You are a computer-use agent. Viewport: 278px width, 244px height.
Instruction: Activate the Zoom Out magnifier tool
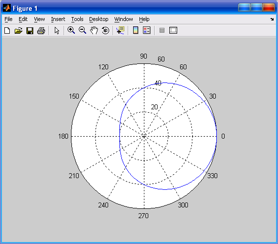point(82,30)
